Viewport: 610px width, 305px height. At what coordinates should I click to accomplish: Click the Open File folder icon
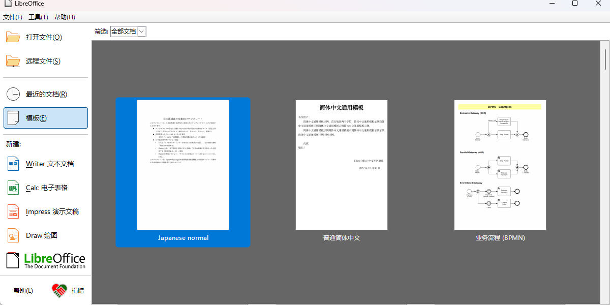click(x=14, y=37)
